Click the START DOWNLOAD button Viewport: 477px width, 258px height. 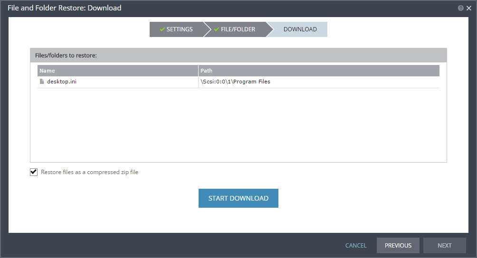coord(238,198)
